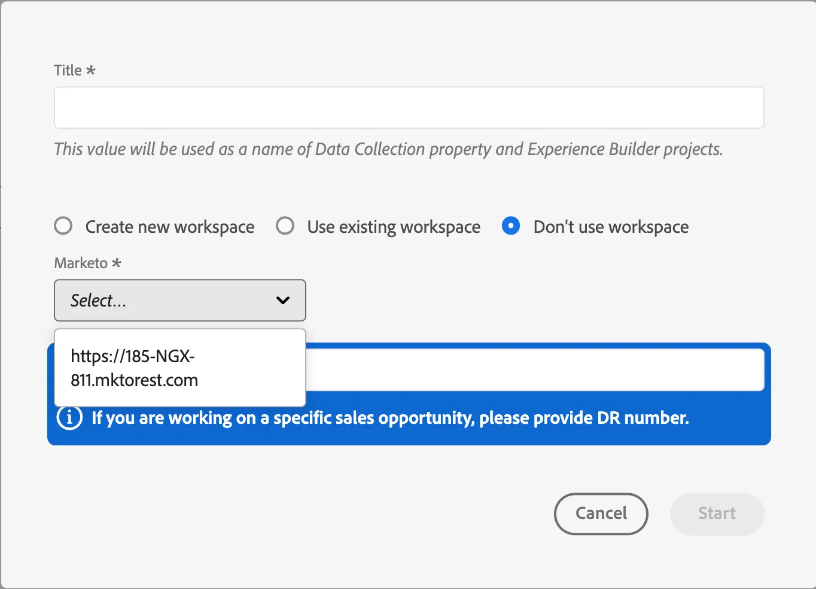
Task: Click the Start button
Action: pos(717,514)
